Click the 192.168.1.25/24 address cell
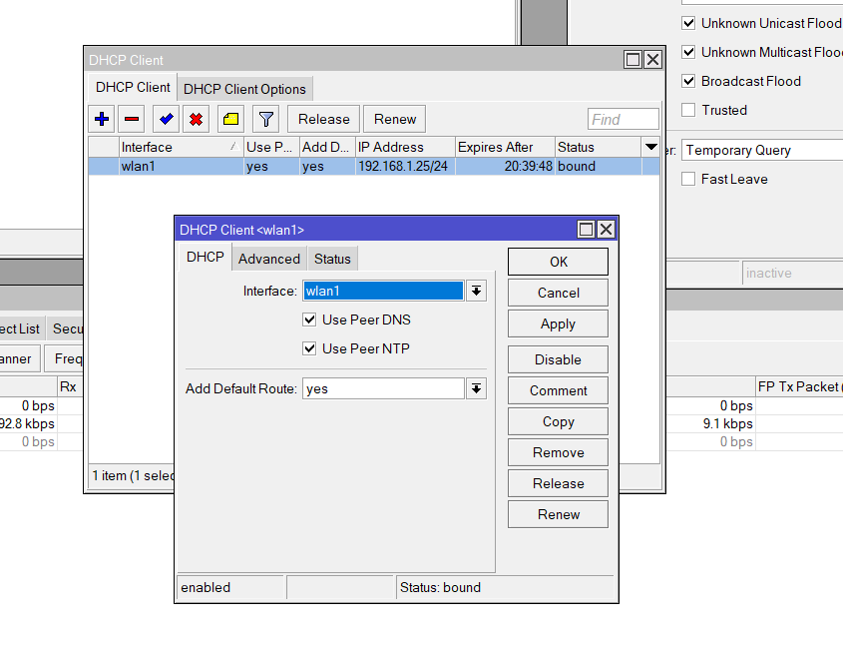The image size is (843, 650). (x=403, y=167)
